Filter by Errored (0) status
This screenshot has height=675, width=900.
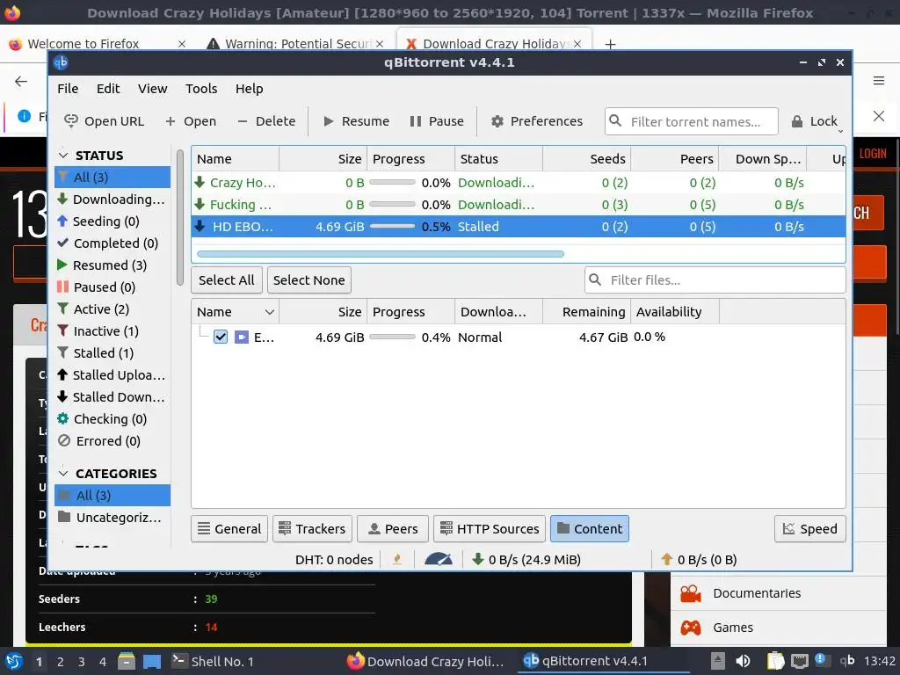[x=112, y=441]
